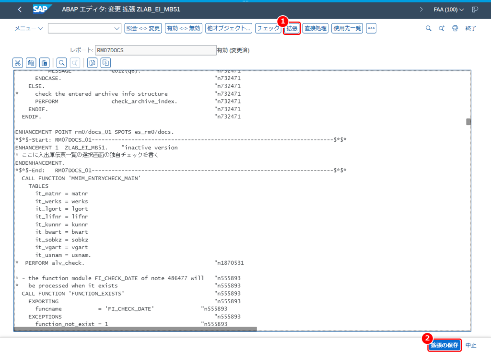The width and height of the screenshot is (491, 353).
Task: Open the top-right search magnifier
Action: click(428, 28)
